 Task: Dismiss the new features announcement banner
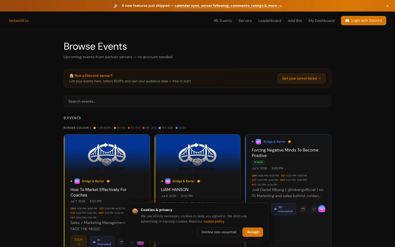387,6
